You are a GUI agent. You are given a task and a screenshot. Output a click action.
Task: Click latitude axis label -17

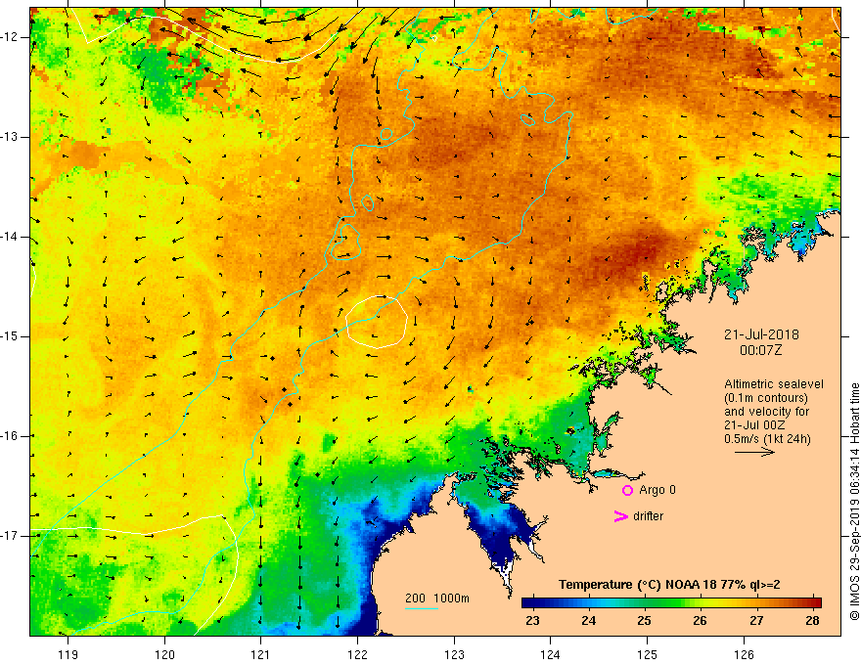[x=10, y=536]
